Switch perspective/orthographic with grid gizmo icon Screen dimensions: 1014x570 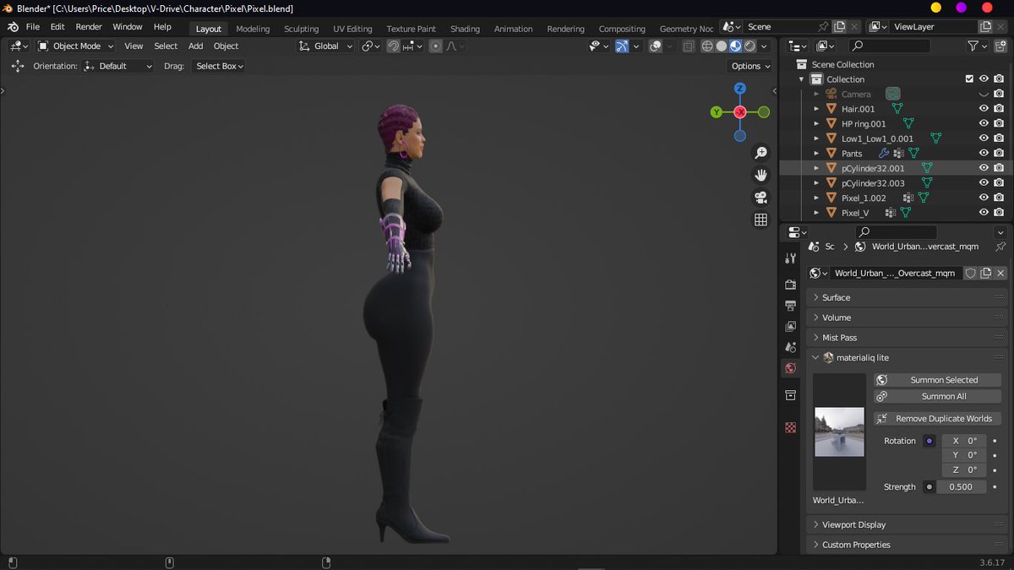[760, 220]
